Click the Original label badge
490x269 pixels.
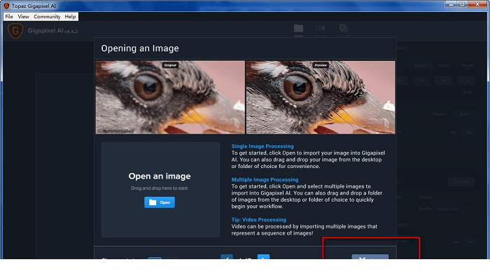click(170, 65)
